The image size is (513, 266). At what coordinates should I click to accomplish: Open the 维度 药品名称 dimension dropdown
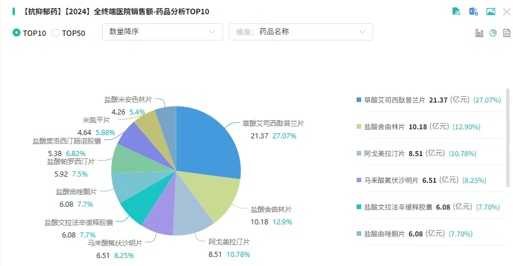[x=301, y=32]
